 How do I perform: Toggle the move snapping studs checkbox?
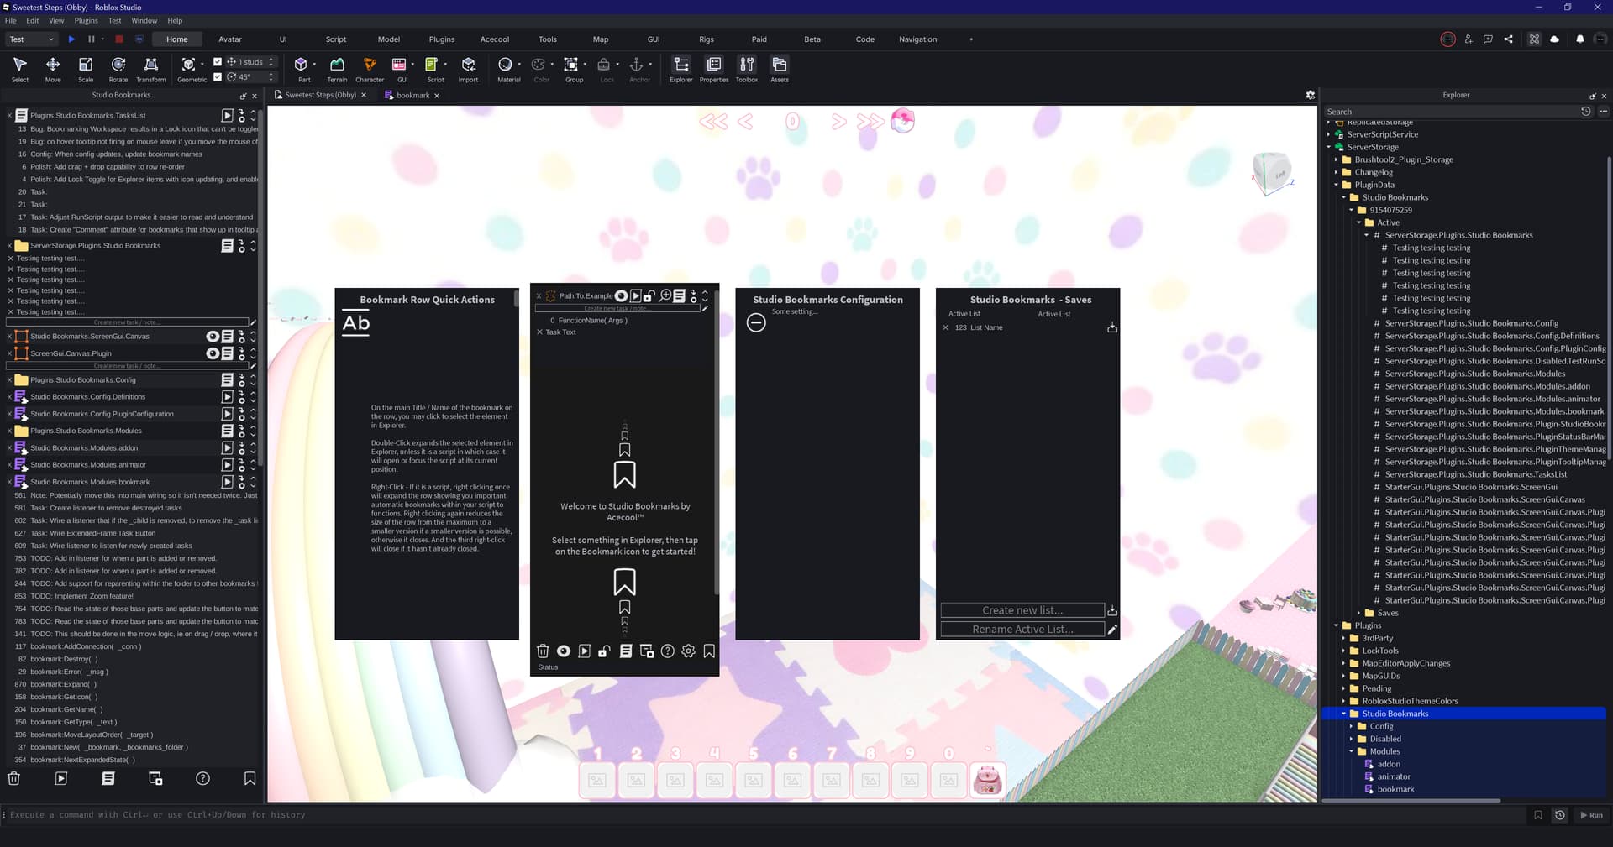tap(218, 61)
